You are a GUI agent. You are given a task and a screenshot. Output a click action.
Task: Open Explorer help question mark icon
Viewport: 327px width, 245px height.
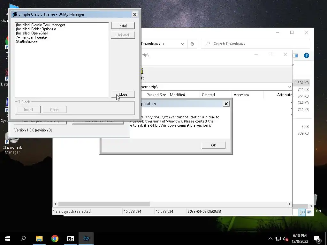[x=306, y=56]
